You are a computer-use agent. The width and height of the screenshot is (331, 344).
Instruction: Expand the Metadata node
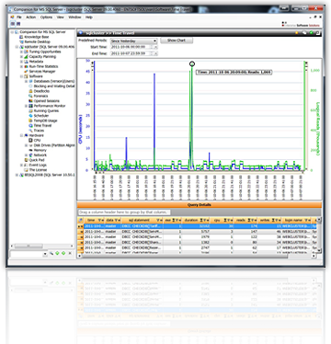coord(22,62)
